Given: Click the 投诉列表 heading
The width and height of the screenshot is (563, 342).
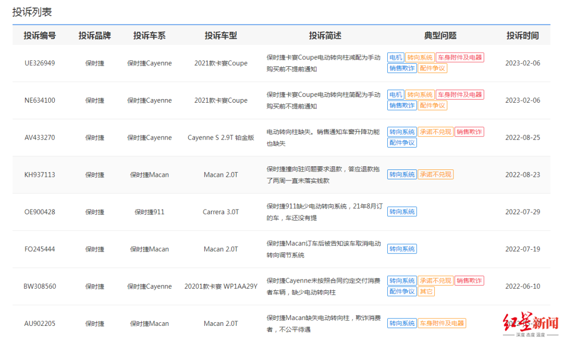Looking at the screenshot, I should pos(32,12).
